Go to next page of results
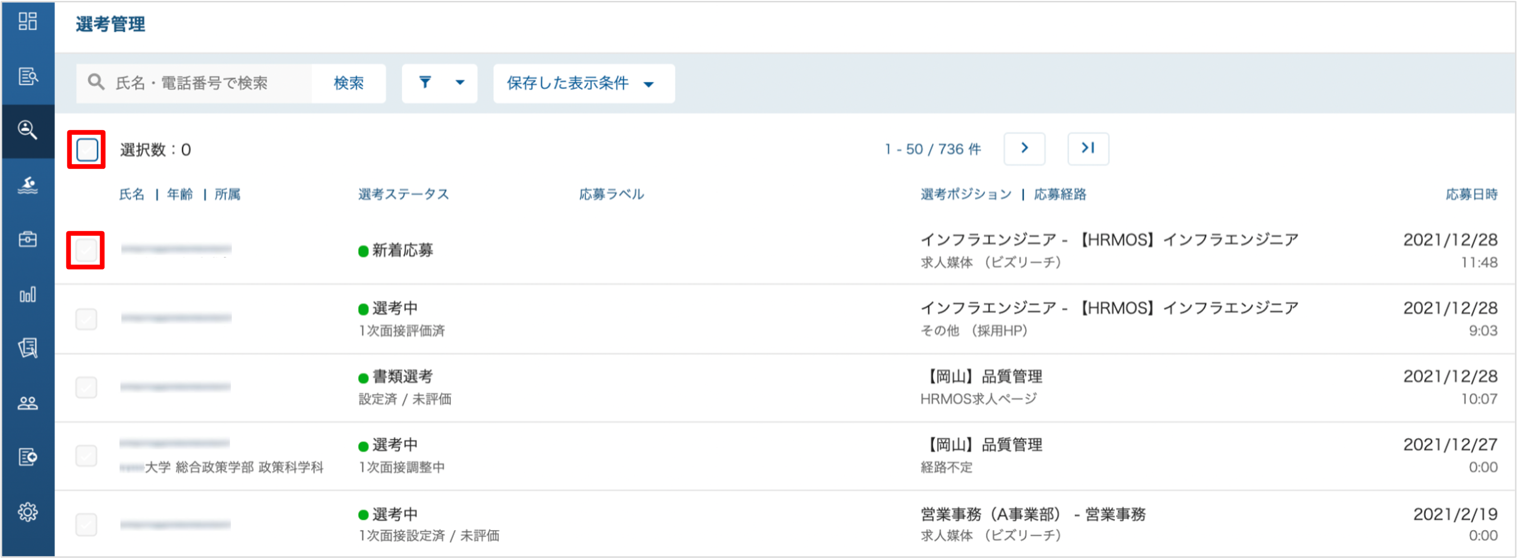The width and height of the screenshot is (1517, 558). click(1024, 148)
